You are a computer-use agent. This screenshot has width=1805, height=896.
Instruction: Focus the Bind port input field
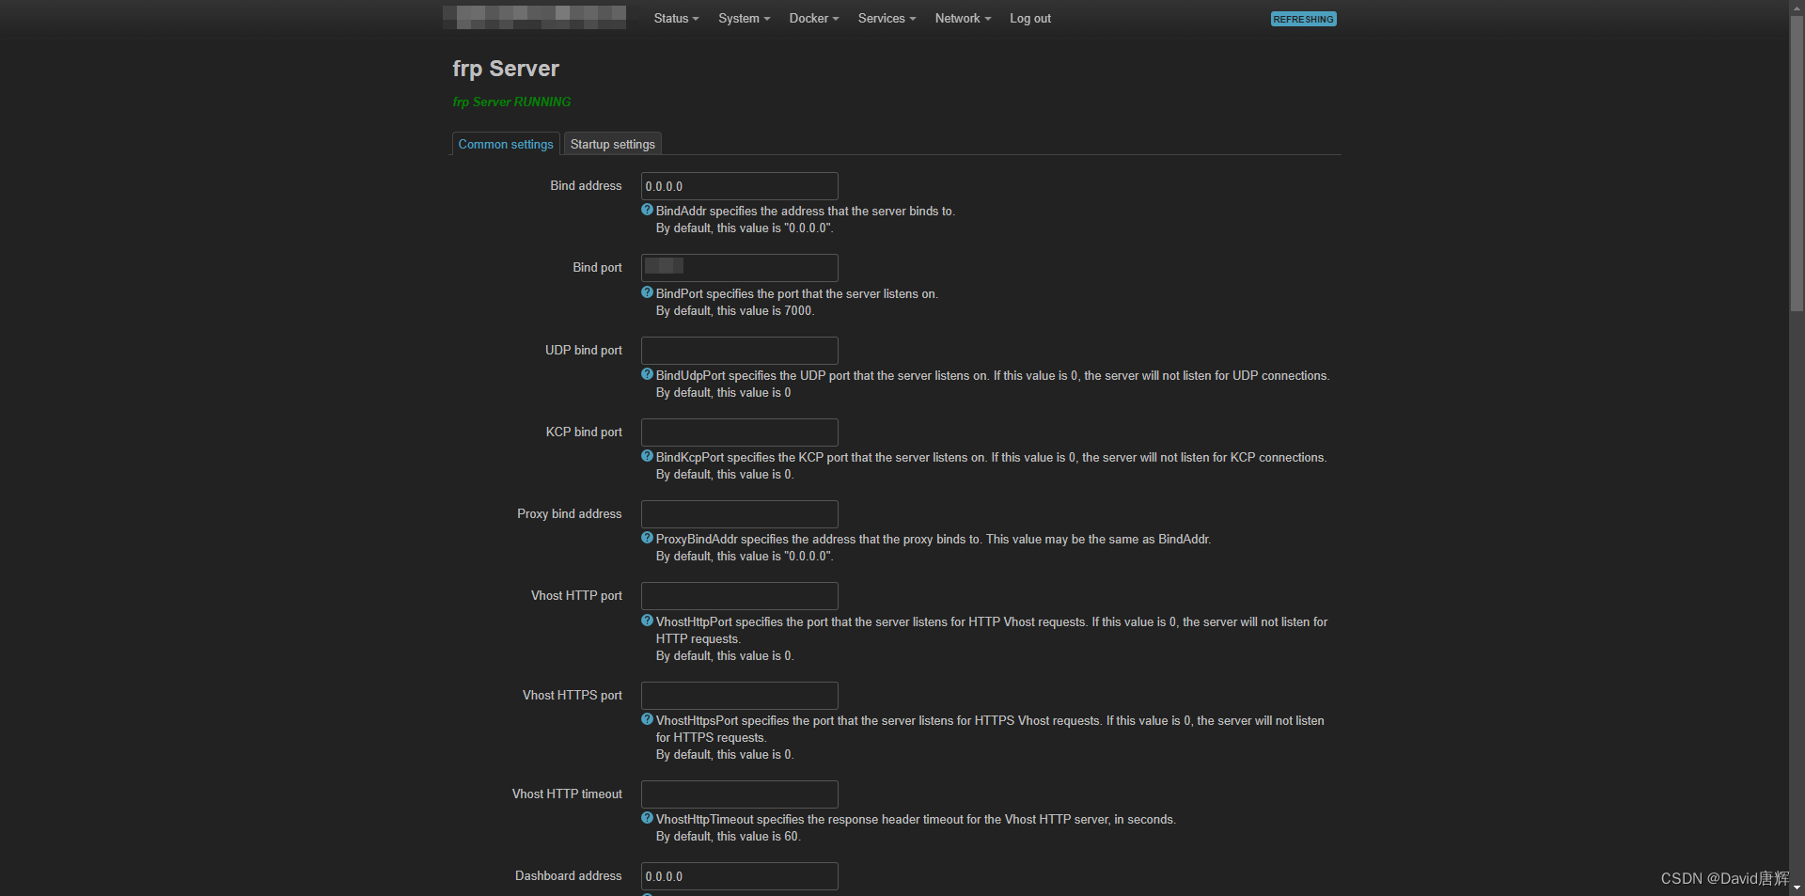(739, 268)
